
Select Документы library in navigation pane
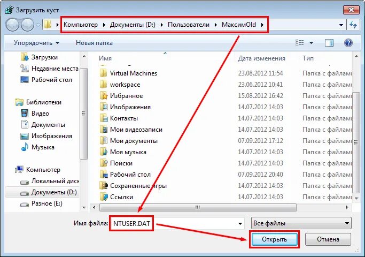pyautogui.click(x=43, y=125)
